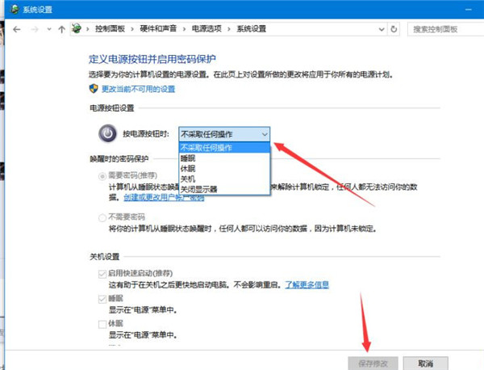Select the 不需要密码 radio button
Screen dimensions: 484x370
[x=102, y=217]
